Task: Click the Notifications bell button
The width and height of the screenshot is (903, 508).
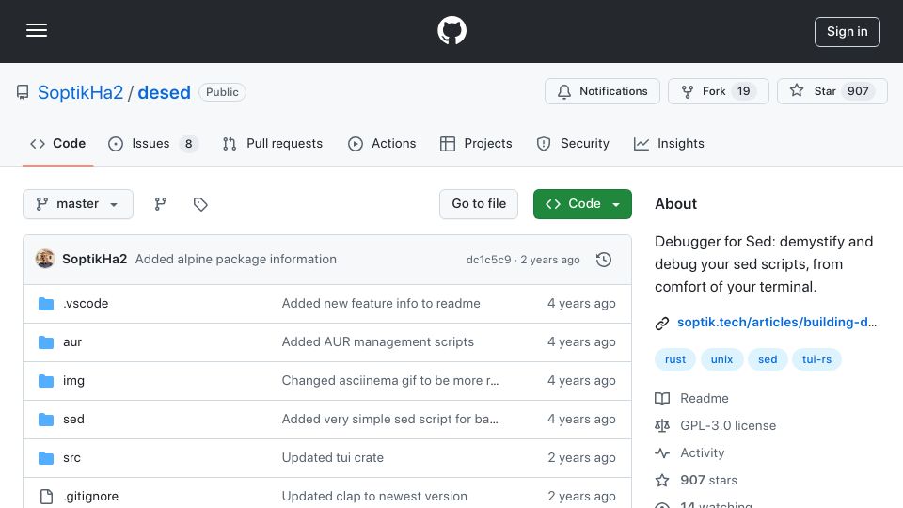Action: click(602, 91)
